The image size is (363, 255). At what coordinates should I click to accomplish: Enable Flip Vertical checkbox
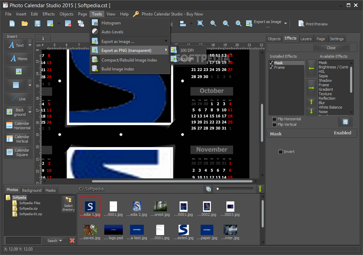coord(274,125)
